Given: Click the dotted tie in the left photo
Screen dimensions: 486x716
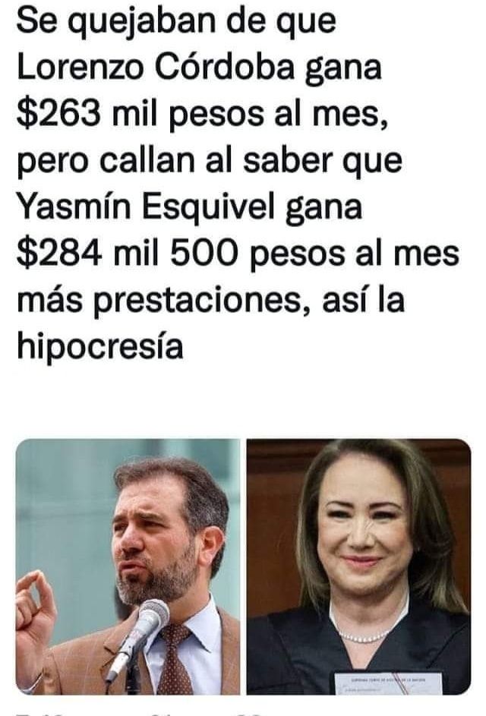Looking at the screenshot, I should 175,659.
